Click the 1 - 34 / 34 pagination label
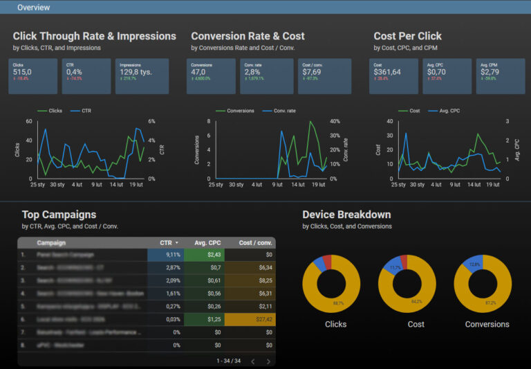 tap(229, 361)
